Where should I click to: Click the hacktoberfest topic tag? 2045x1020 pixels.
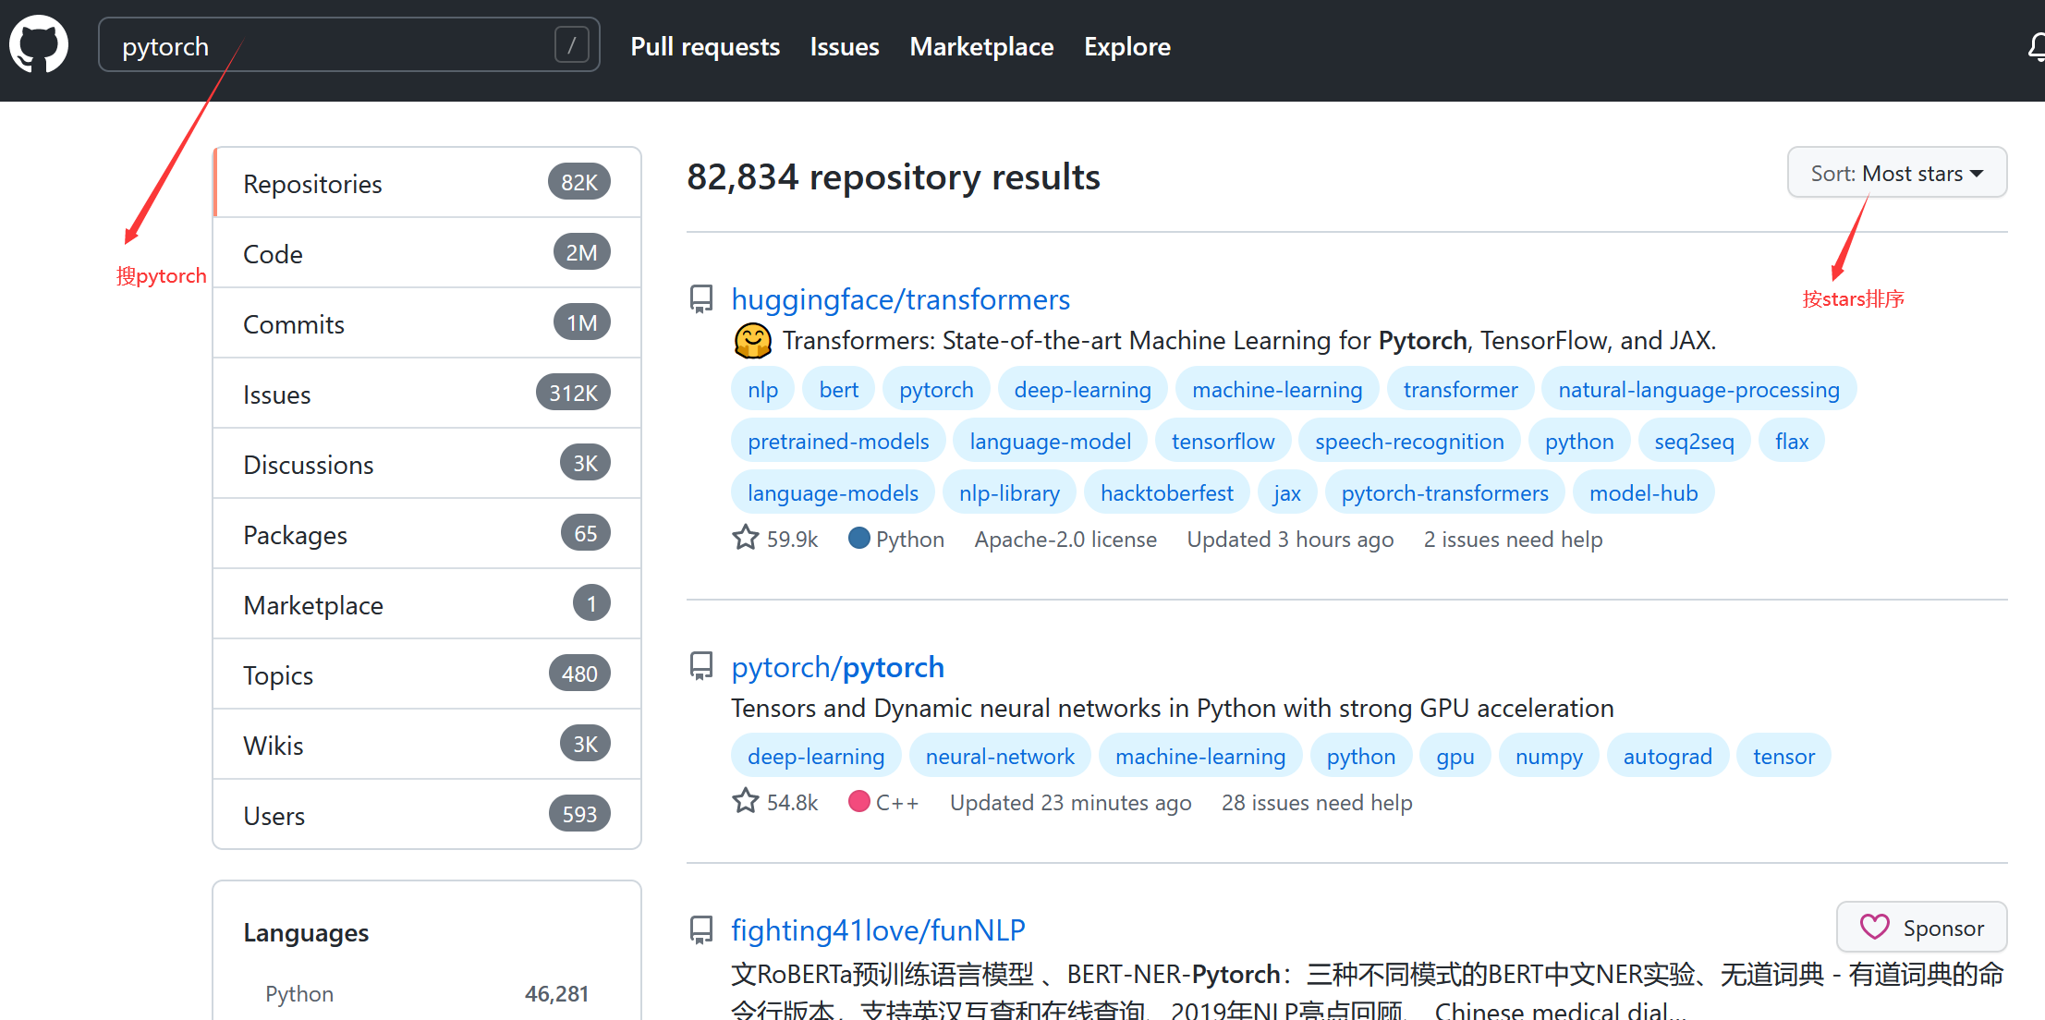click(x=1166, y=492)
